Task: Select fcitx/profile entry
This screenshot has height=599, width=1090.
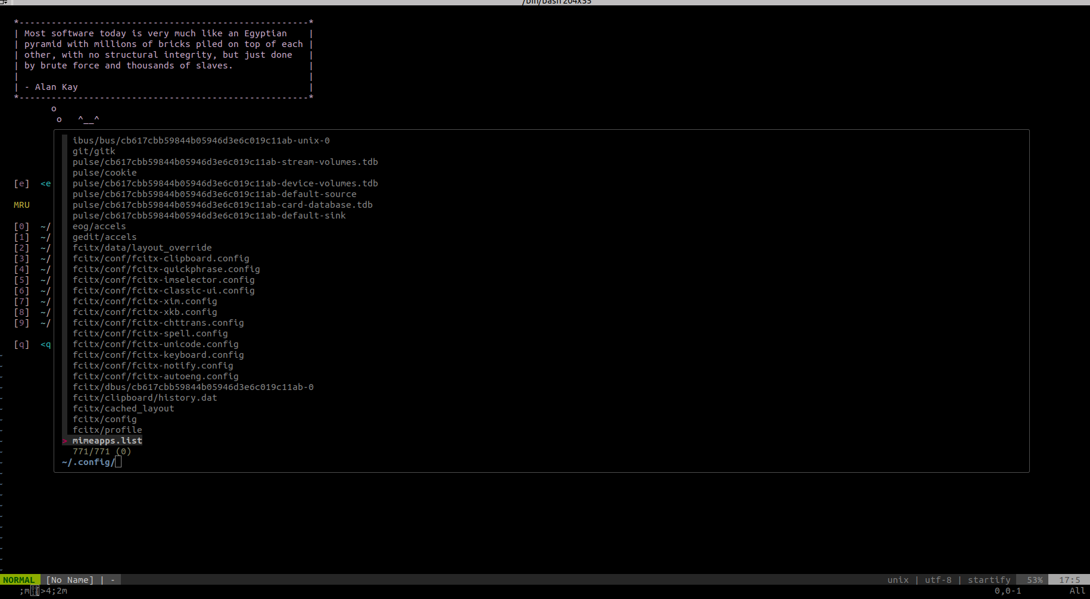Action: pyautogui.click(x=107, y=430)
